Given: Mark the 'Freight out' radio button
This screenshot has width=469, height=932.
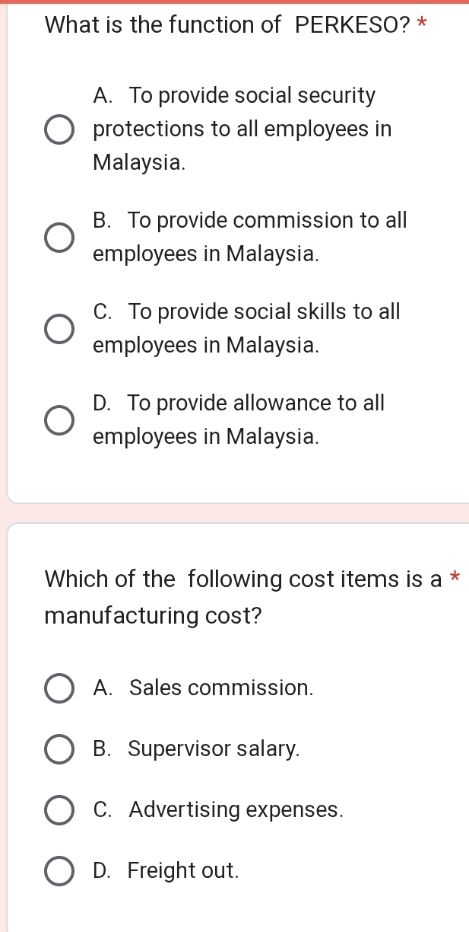Looking at the screenshot, I should click(59, 870).
